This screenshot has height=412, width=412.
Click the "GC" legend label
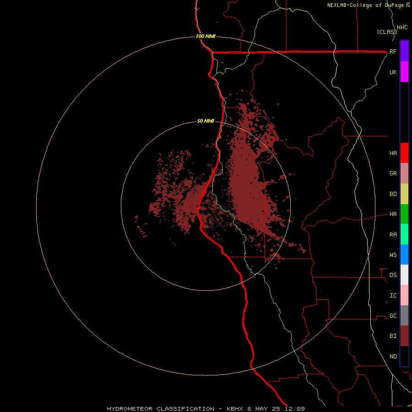pos(393,316)
